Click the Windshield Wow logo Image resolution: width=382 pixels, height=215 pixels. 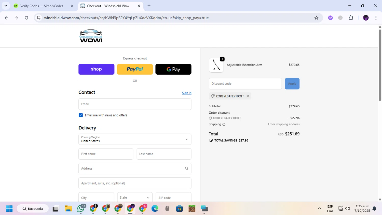91,36
